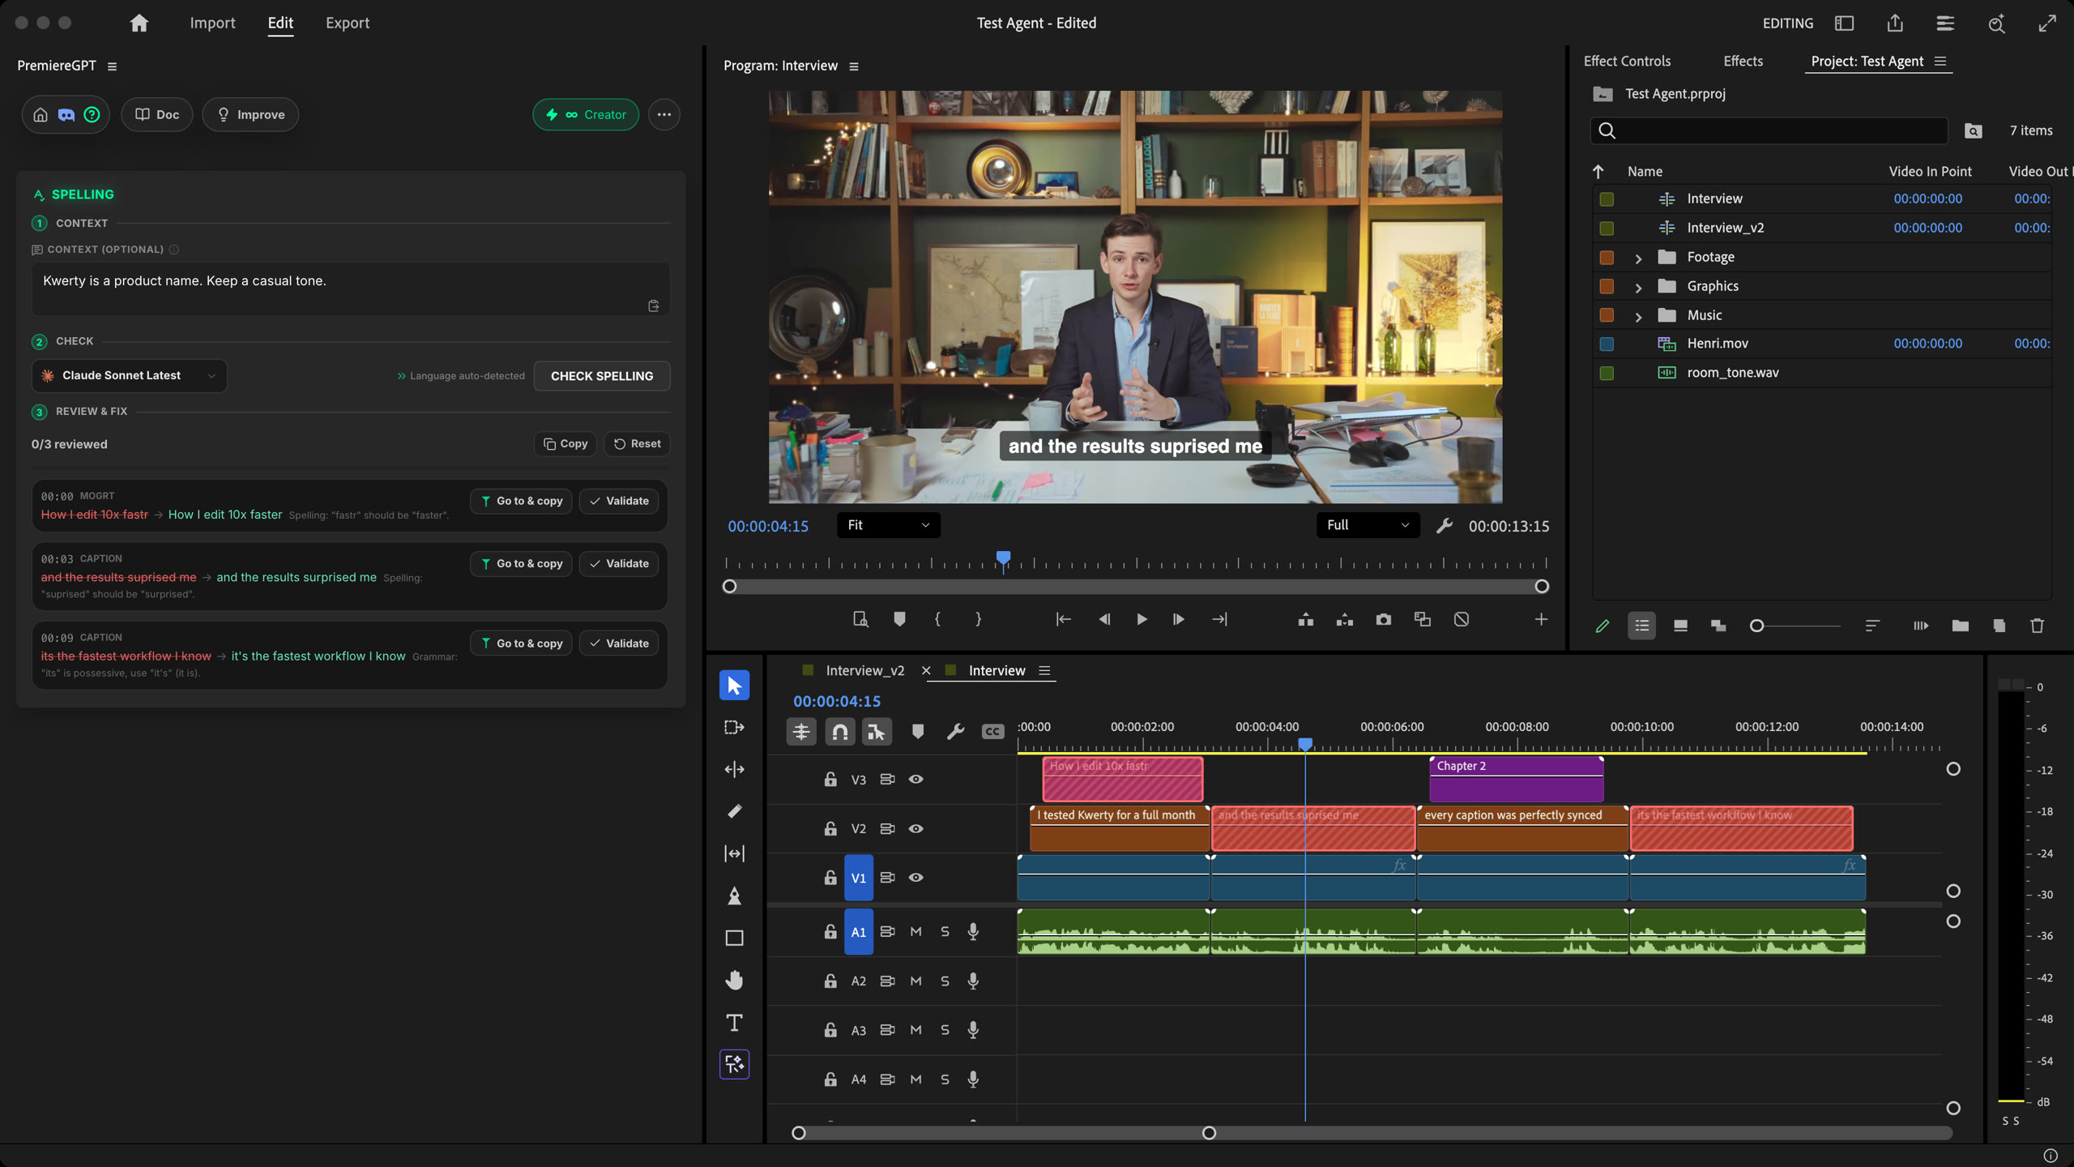Mark In point in Program monitor
This screenshot has height=1167, width=2074.
point(937,619)
